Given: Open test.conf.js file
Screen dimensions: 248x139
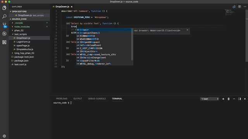Looking at the screenshot, I should tap(29, 64).
